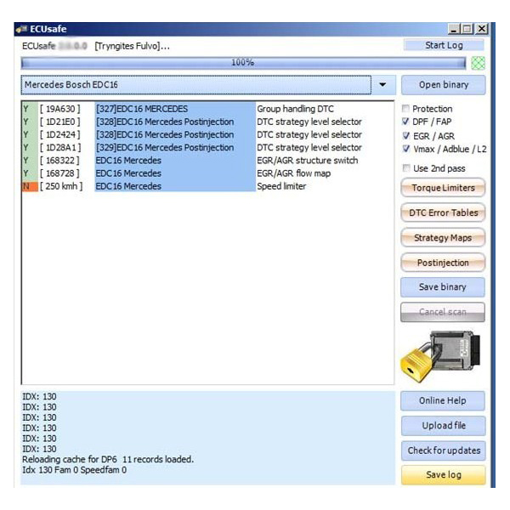Click the Start Log button
The width and height of the screenshot is (510, 510).
[443, 46]
